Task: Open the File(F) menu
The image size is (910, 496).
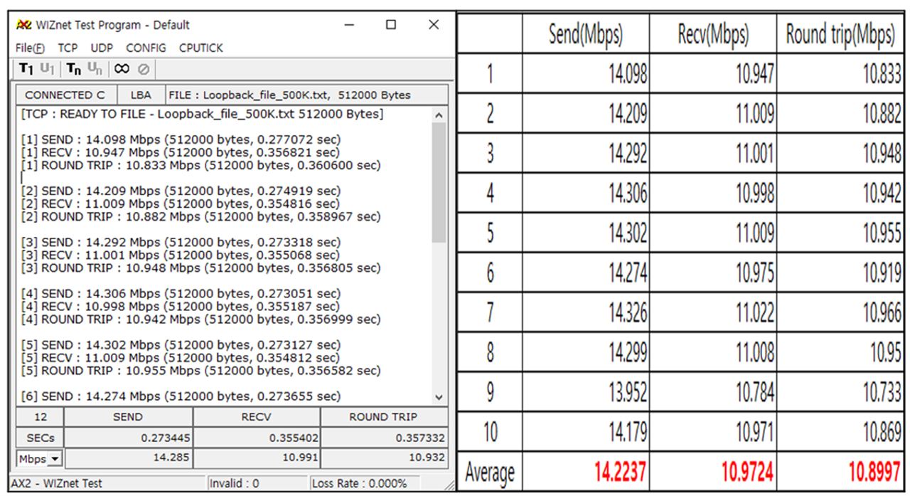Action: pos(28,48)
